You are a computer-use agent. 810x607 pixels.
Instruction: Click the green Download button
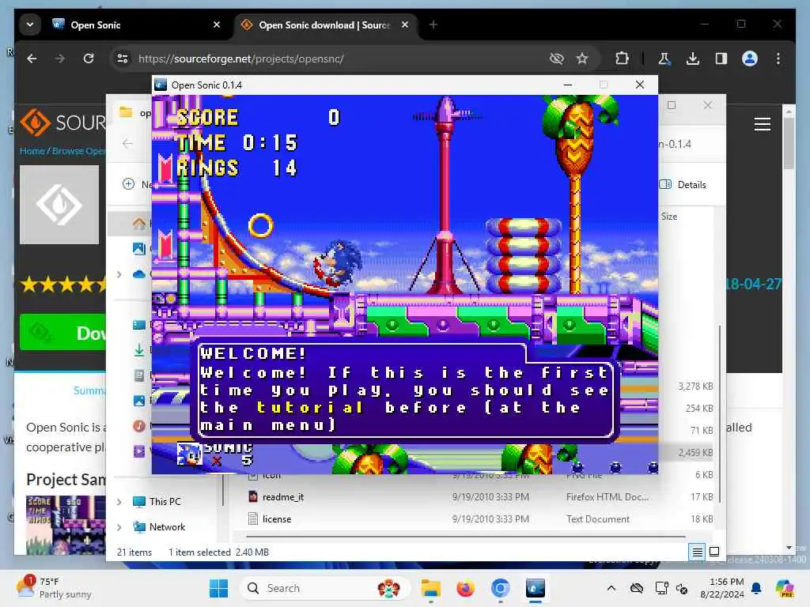tap(62, 333)
